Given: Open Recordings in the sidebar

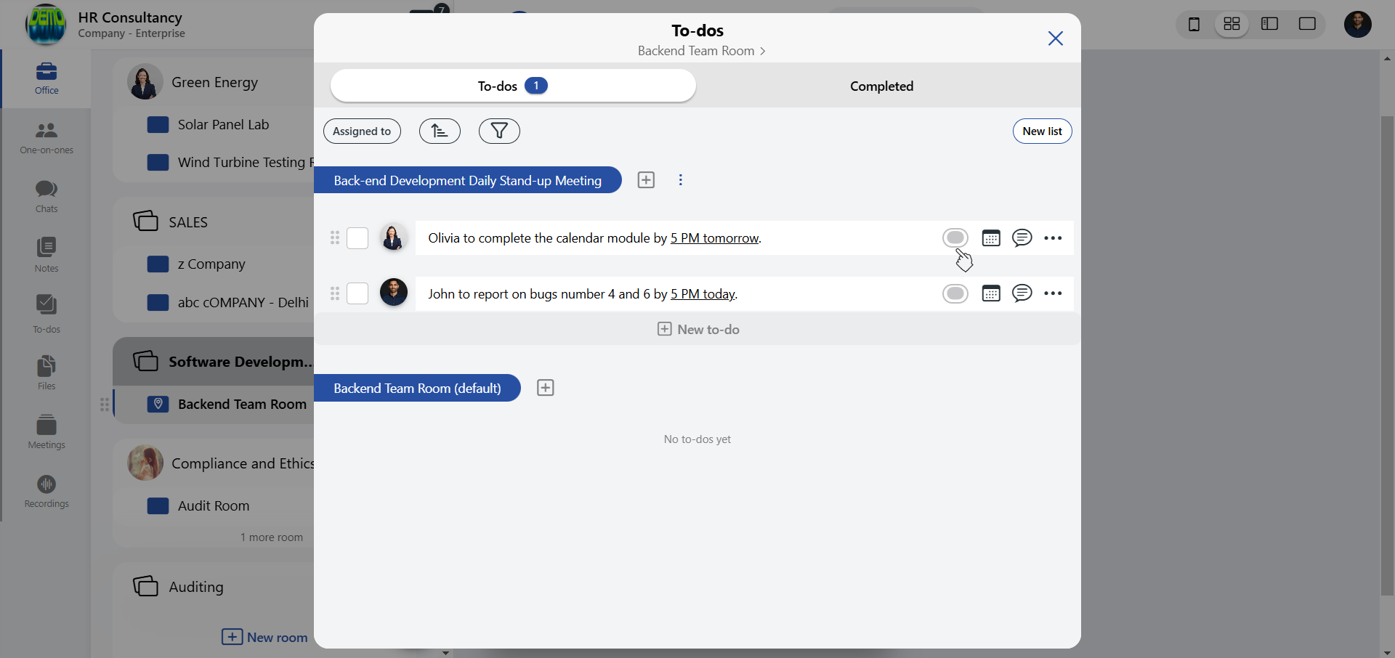Looking at the screenshot, I should point(46,492).
